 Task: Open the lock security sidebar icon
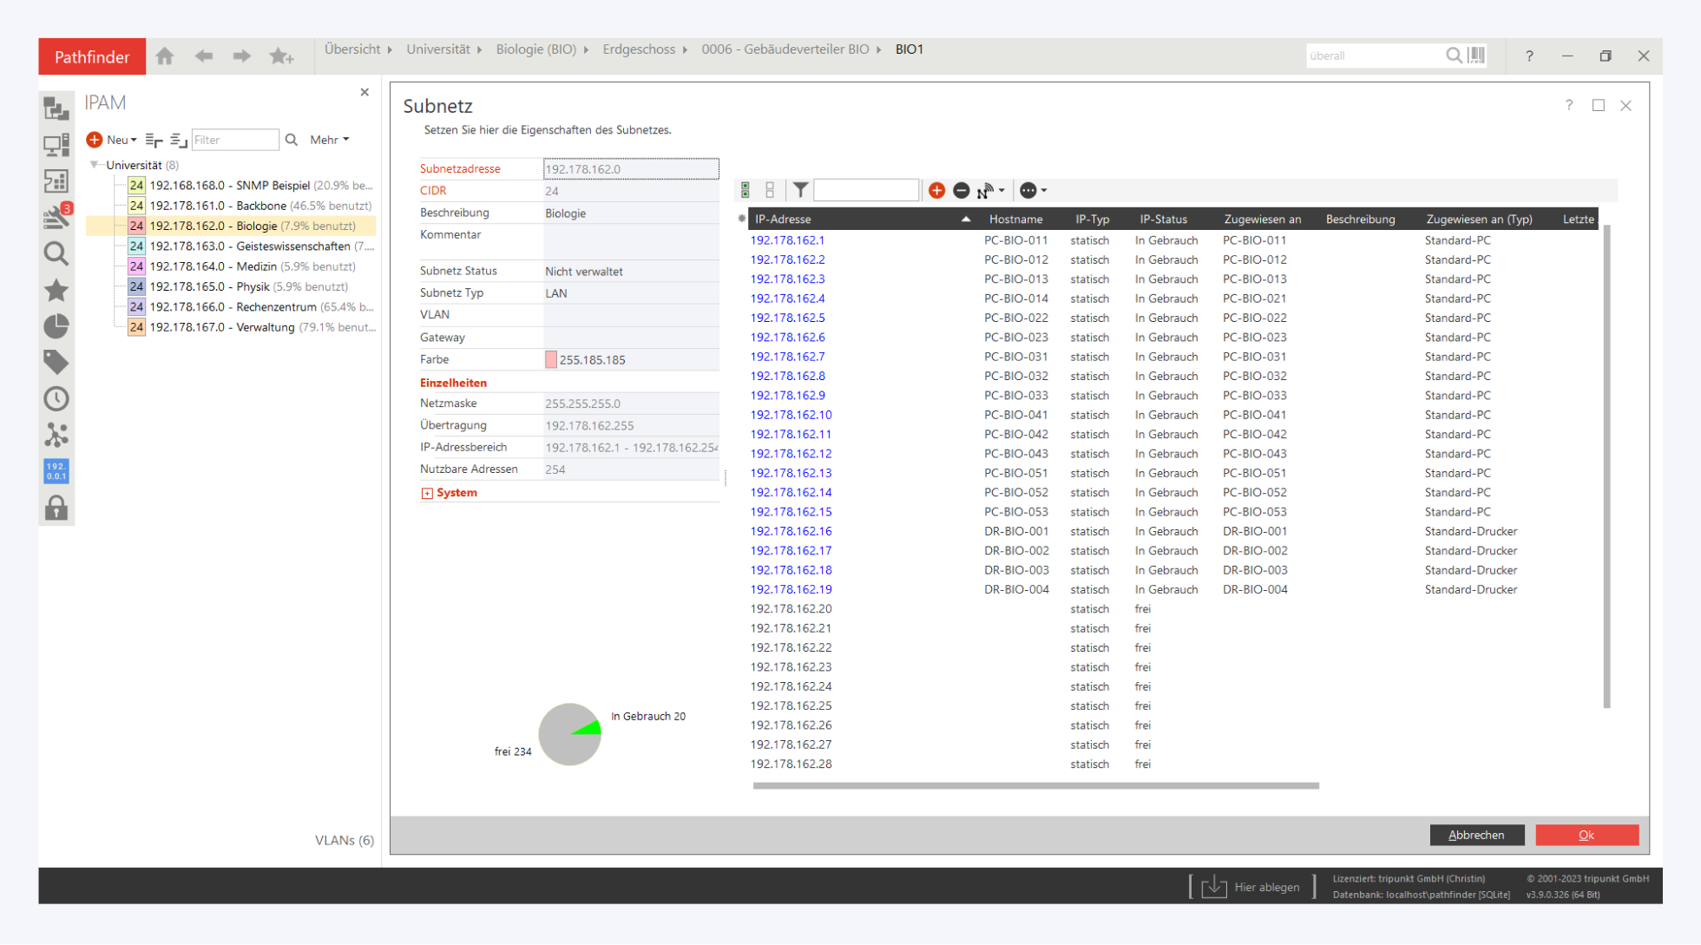56,508
